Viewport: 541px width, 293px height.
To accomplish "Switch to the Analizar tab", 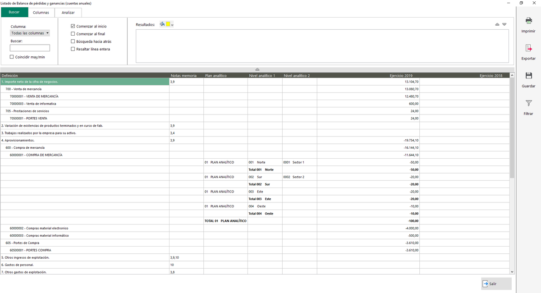I will tap(68, 12).
